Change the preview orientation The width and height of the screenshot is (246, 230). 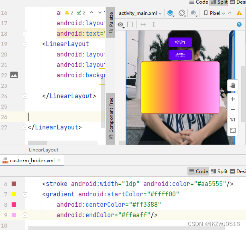coord(182,13)
